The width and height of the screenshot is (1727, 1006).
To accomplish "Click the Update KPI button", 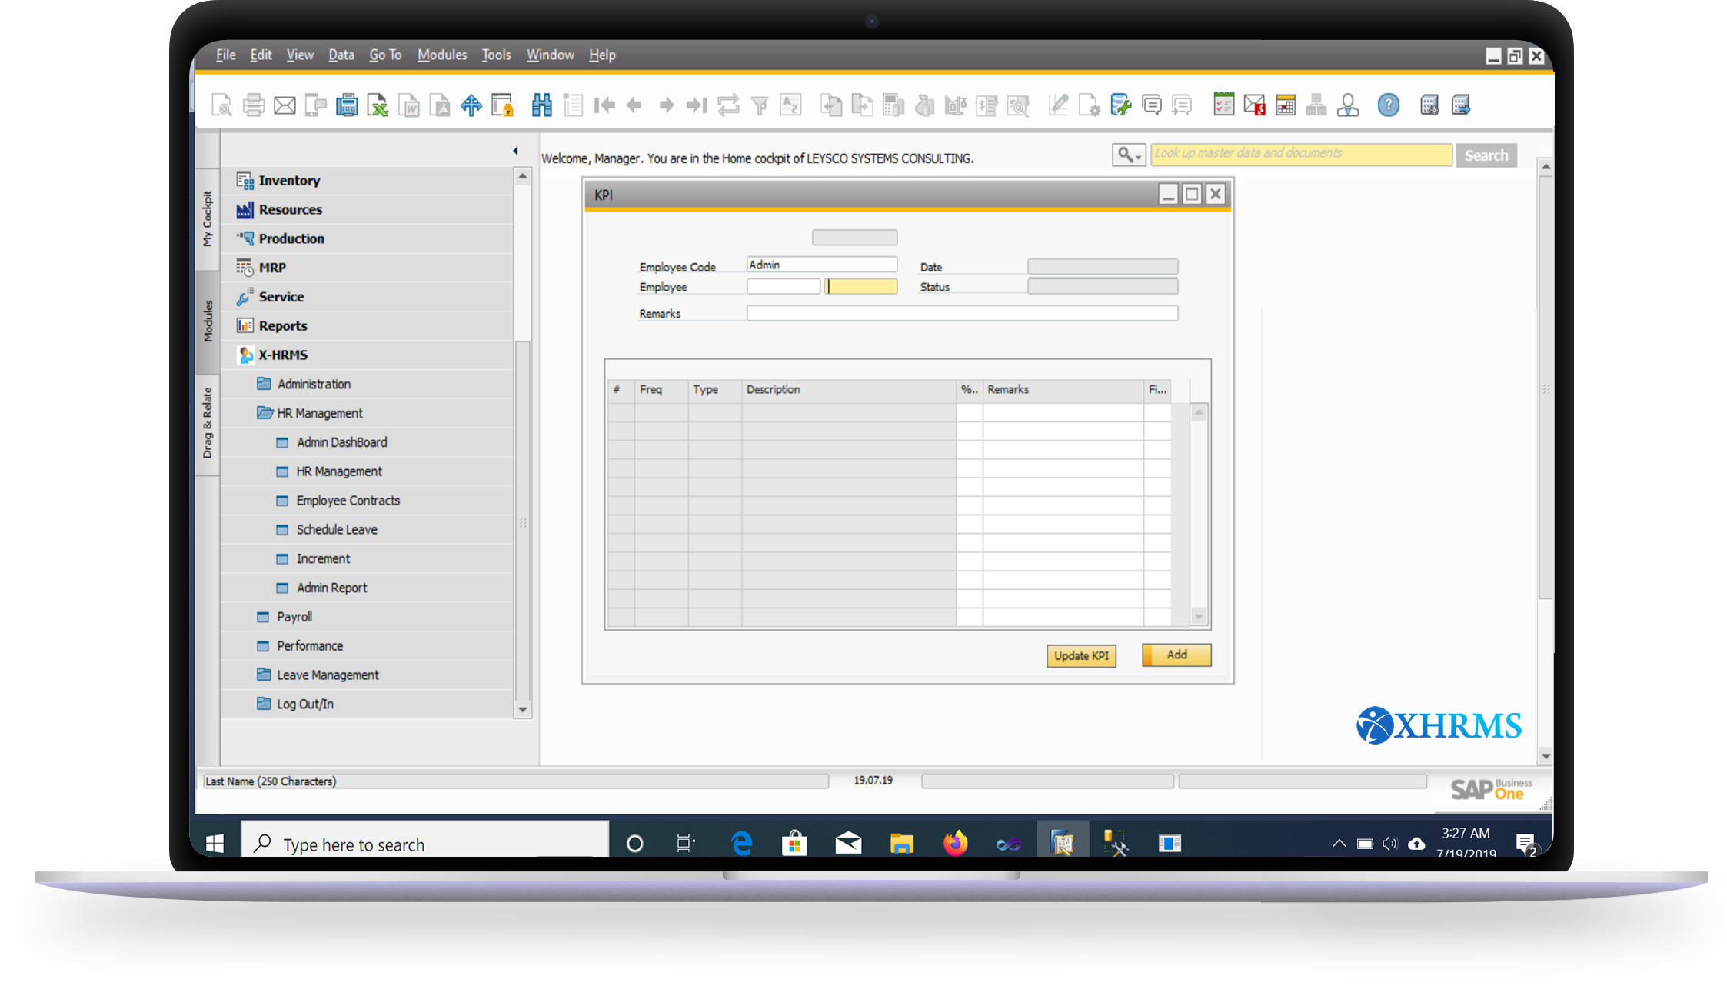I will 1080,655.
